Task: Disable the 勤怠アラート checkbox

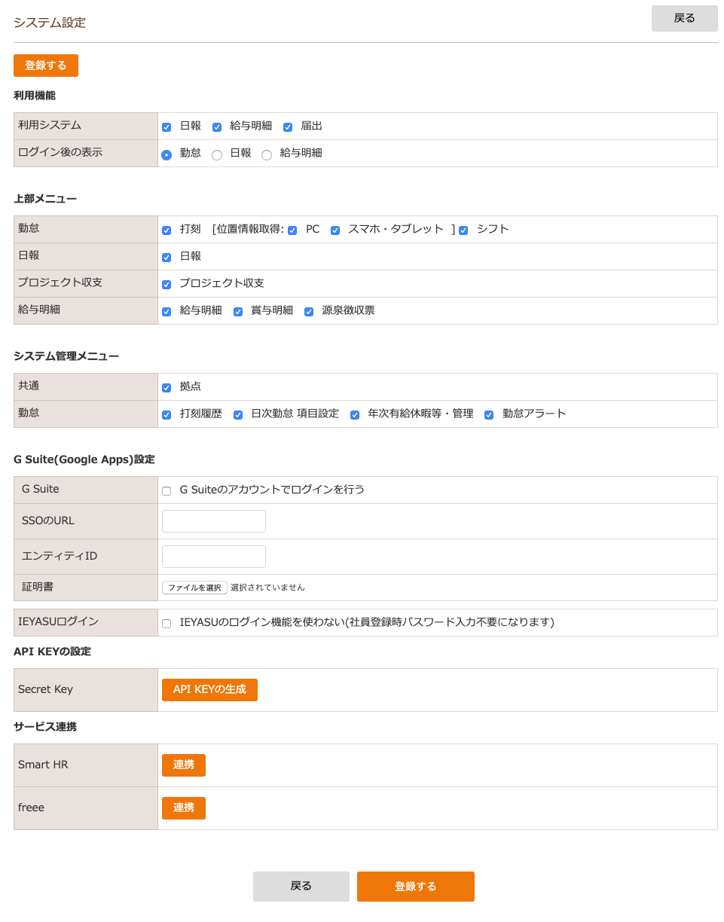Action: pyautogui.click(x=489, y=414)
